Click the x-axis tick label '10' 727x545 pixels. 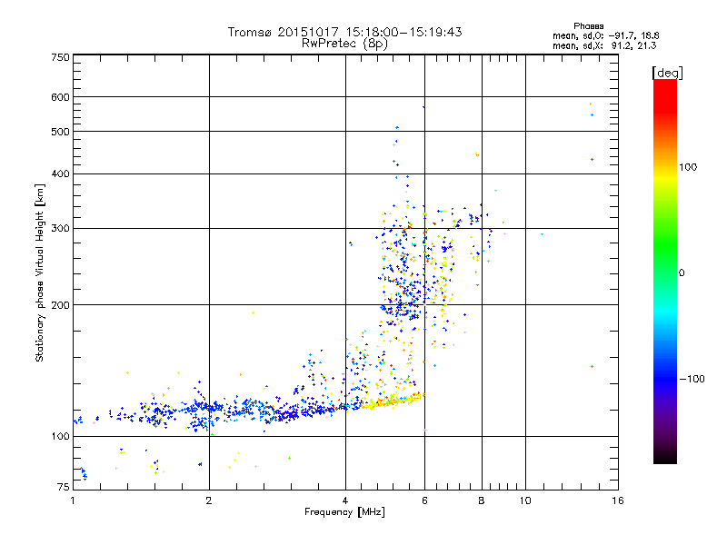click(525, 500)
